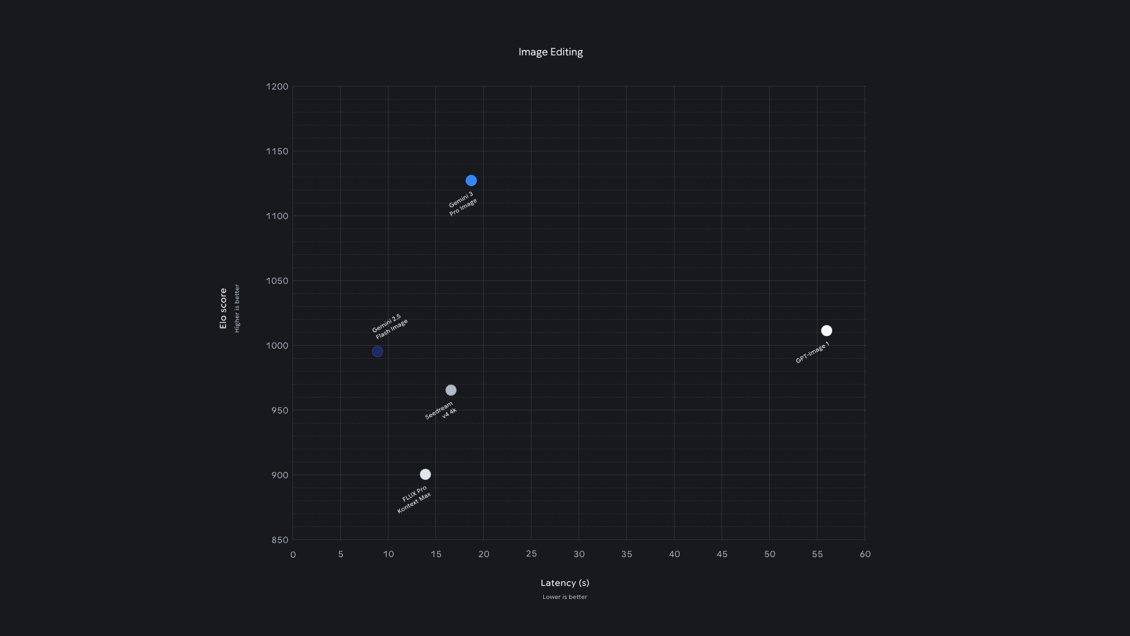Click the Gemini 2.5 Flash Image dot
1130x636 pixels.
[377, 352]
